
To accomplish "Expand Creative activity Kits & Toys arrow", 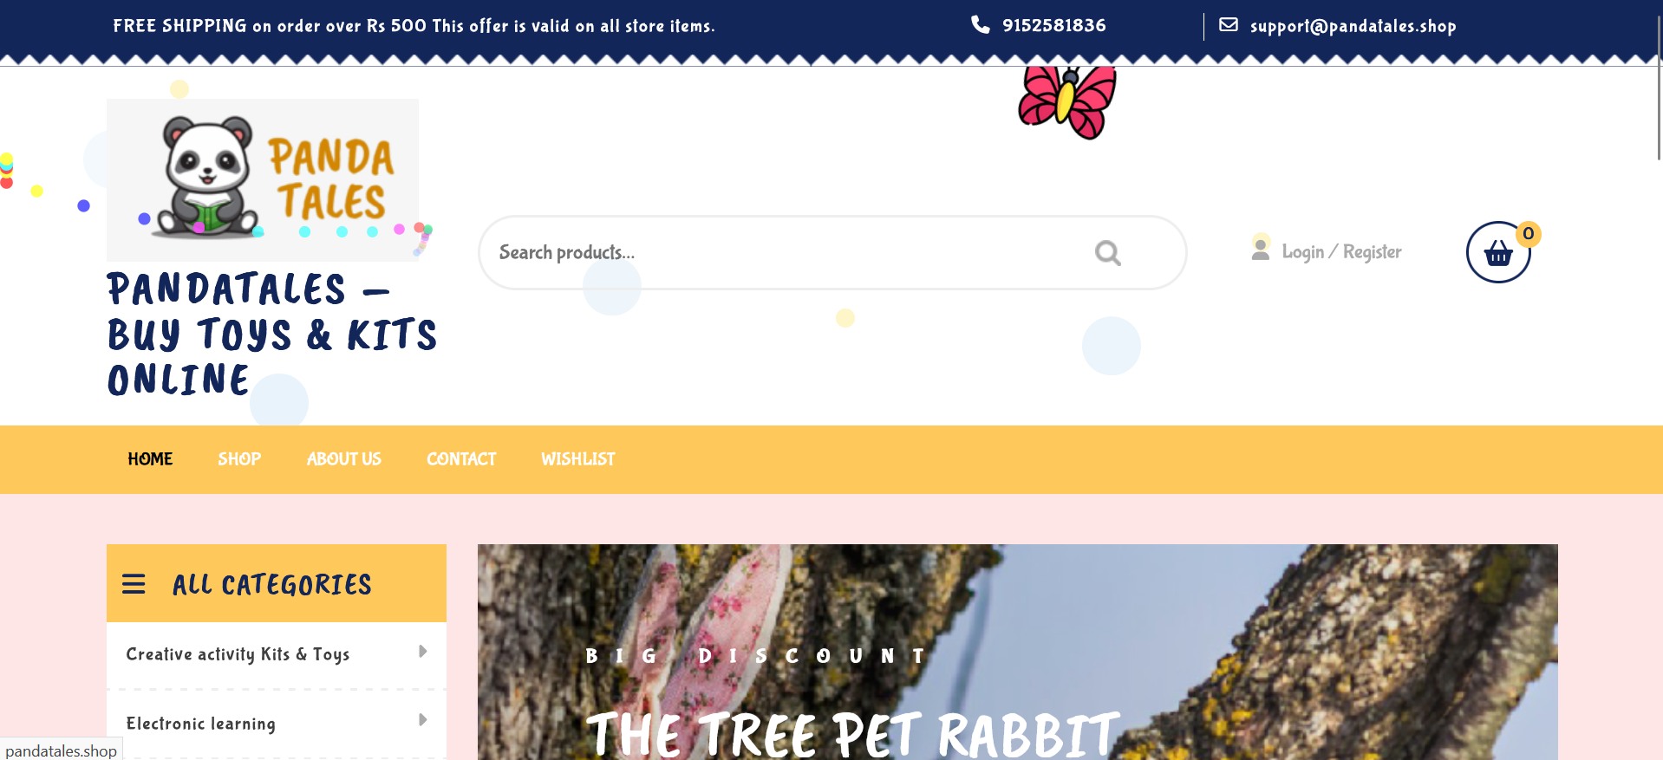I will pos(422,652).
